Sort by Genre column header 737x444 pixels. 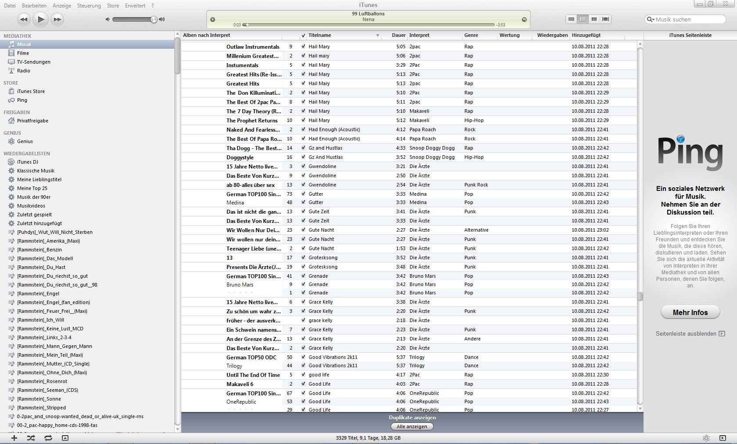[x=480, y=35]
